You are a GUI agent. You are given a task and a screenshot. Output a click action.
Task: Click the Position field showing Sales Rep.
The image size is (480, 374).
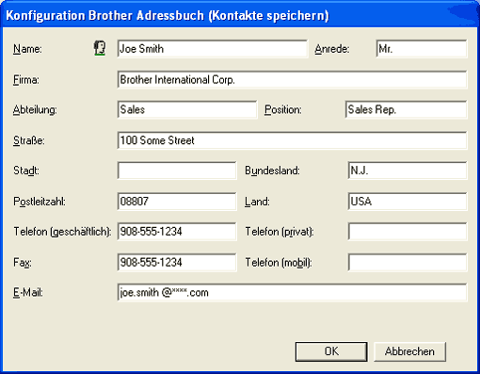[x=406, y=109]
